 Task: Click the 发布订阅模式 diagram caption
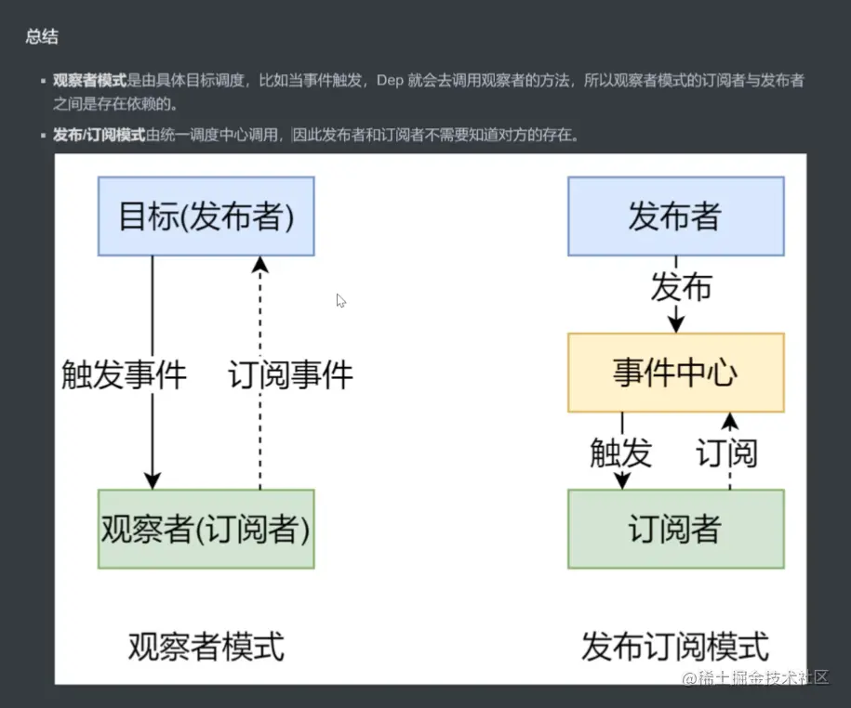(675, 645)
